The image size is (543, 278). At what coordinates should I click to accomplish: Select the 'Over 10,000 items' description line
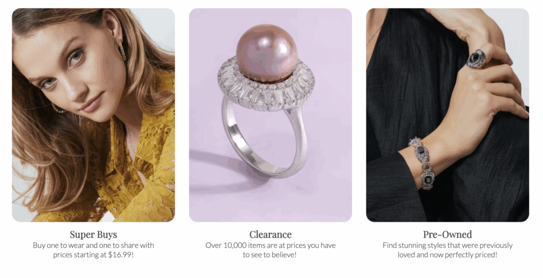pos(270,246)
